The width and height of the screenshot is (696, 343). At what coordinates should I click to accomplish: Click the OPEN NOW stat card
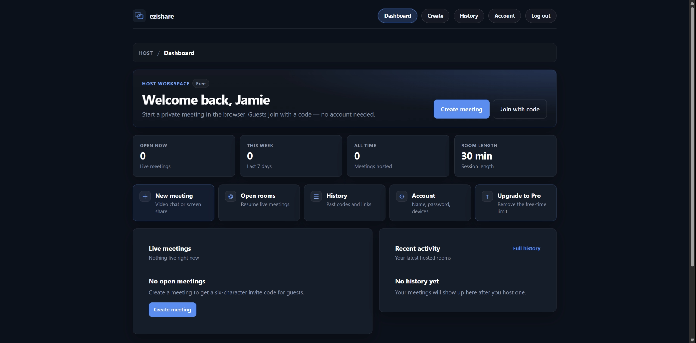coord(184,156)
